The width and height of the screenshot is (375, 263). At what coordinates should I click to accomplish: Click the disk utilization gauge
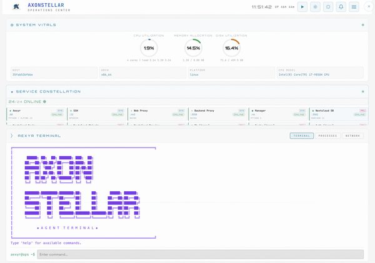tap(231, 48)
